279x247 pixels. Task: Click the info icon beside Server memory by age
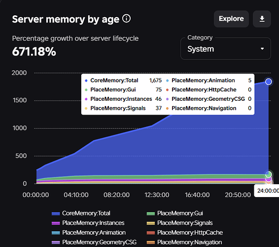coord(126,19)
